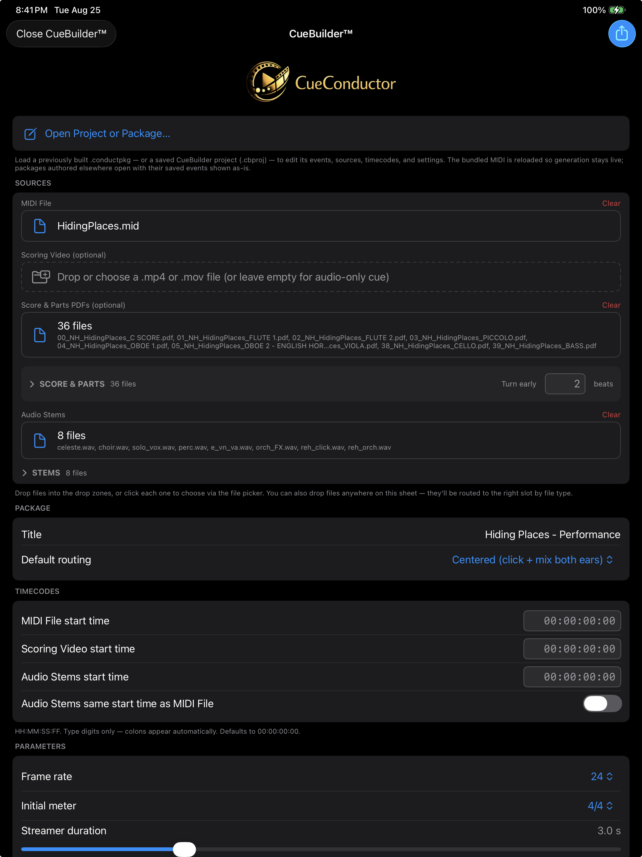The image size is (642, 857).
Task: Click the Scoring Video start time field
Action: pos(572,649)
